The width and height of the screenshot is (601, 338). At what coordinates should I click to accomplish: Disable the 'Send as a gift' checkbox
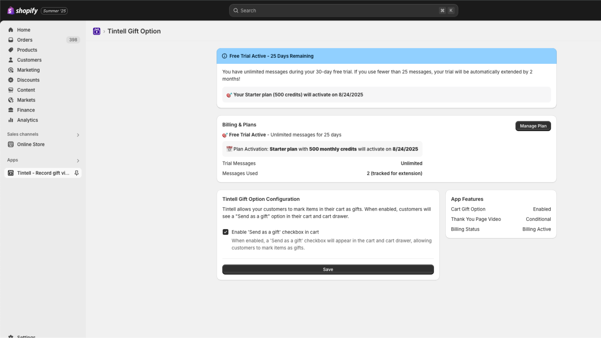[x=226, y=232]
